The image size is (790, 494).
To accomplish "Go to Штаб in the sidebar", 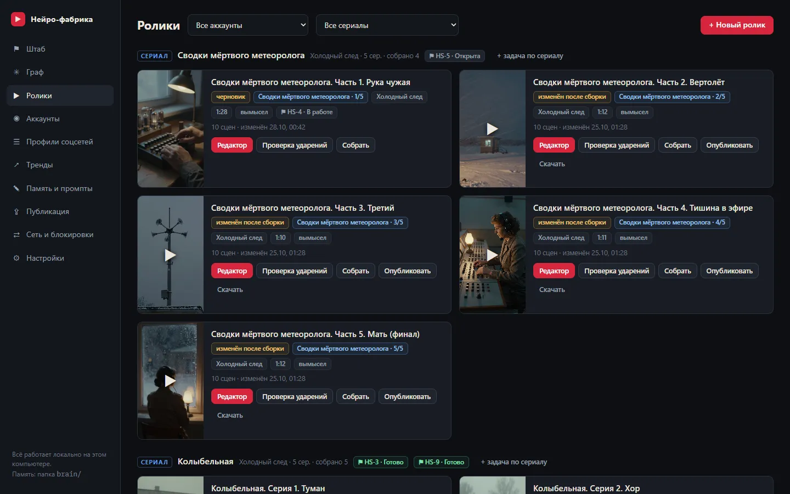I will (x=60, y=49).
